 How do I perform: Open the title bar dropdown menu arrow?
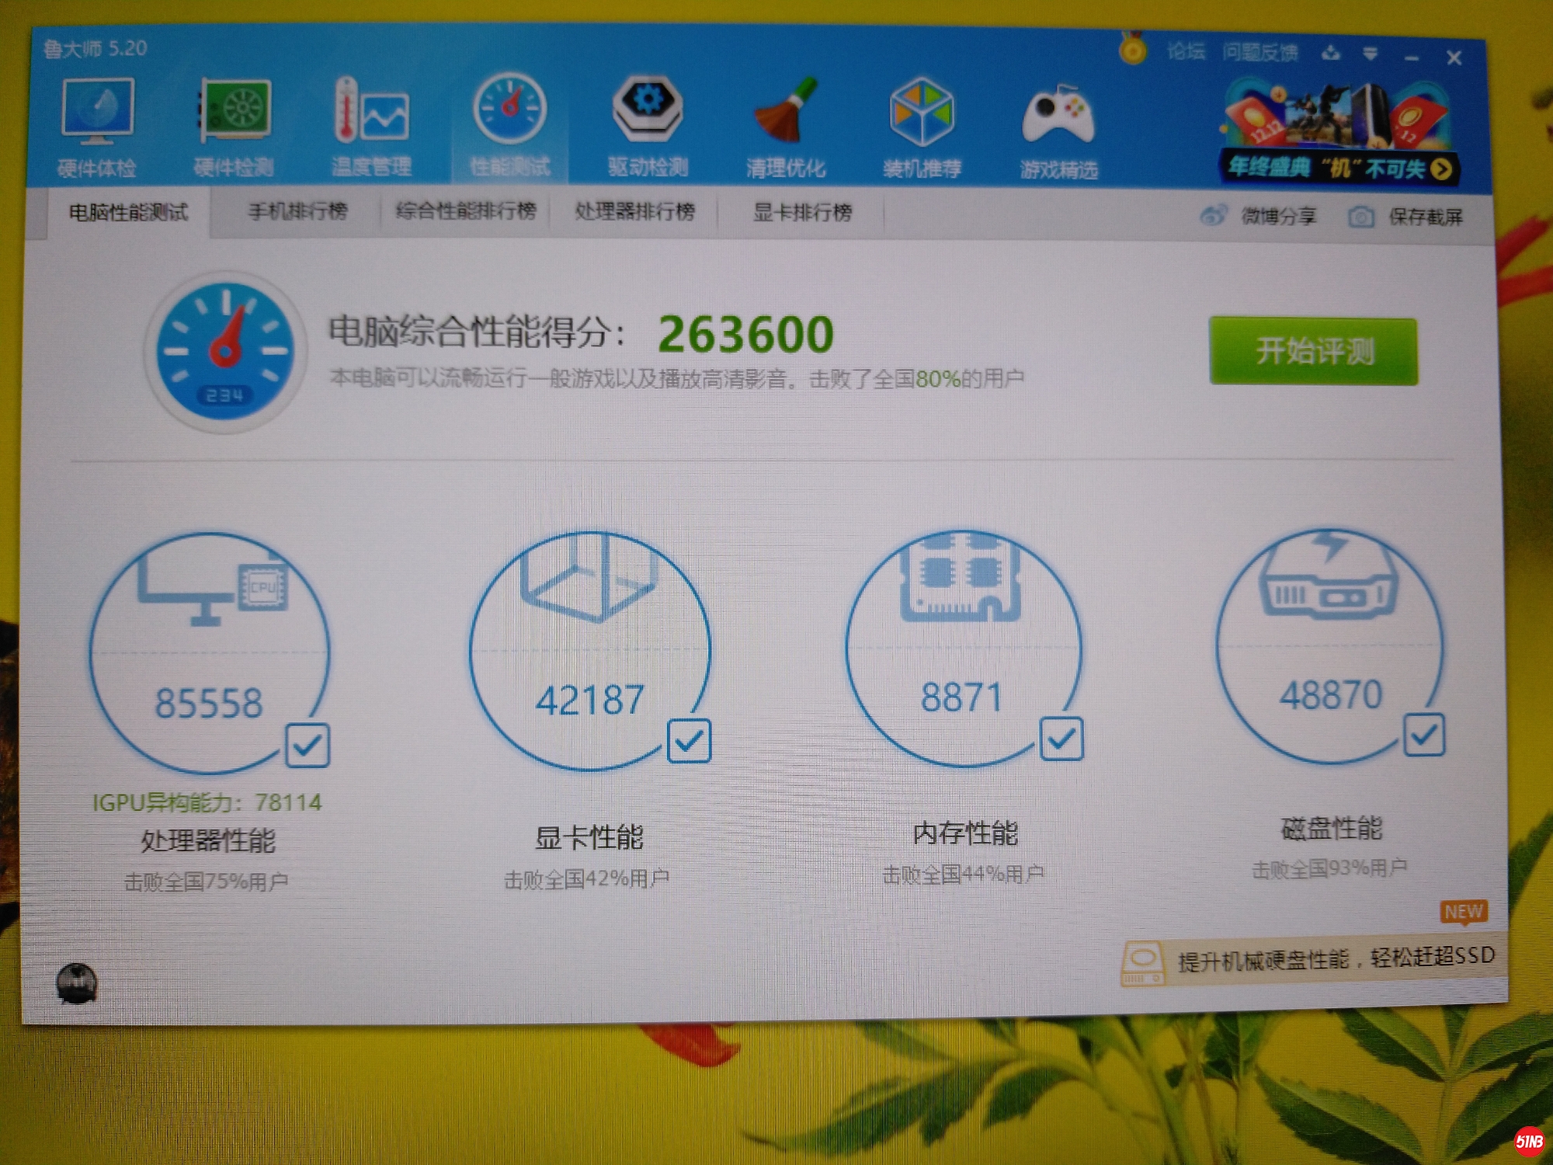tap(1371, 54)
